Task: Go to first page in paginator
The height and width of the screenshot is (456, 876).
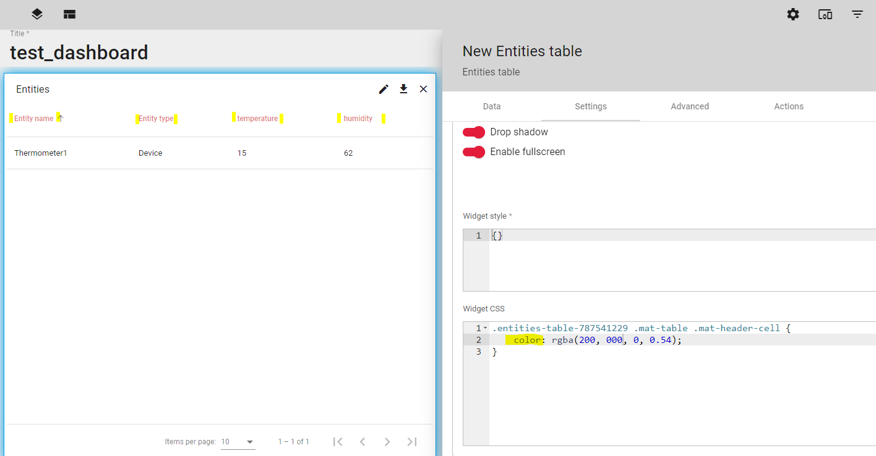Action: (x=338, y=442)
